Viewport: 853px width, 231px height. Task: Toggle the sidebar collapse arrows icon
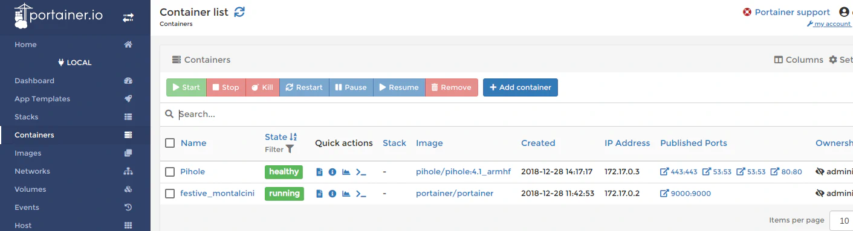128,18
